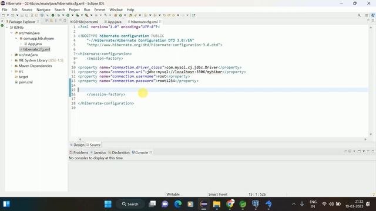Screen dimensions: 376x211
Task: Maximize the Package Explorer view
Action: [65, 21]
